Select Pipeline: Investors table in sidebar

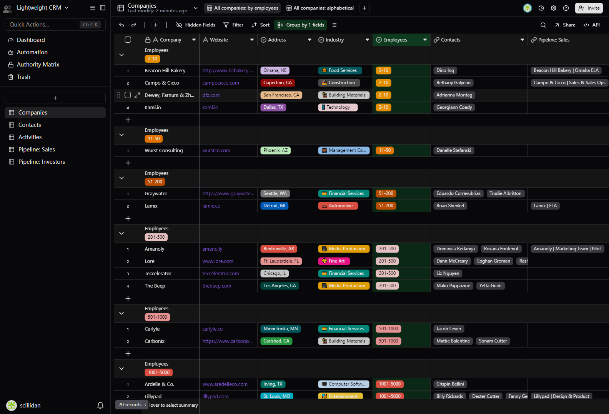pyautogui.click(x=55, y=162)
